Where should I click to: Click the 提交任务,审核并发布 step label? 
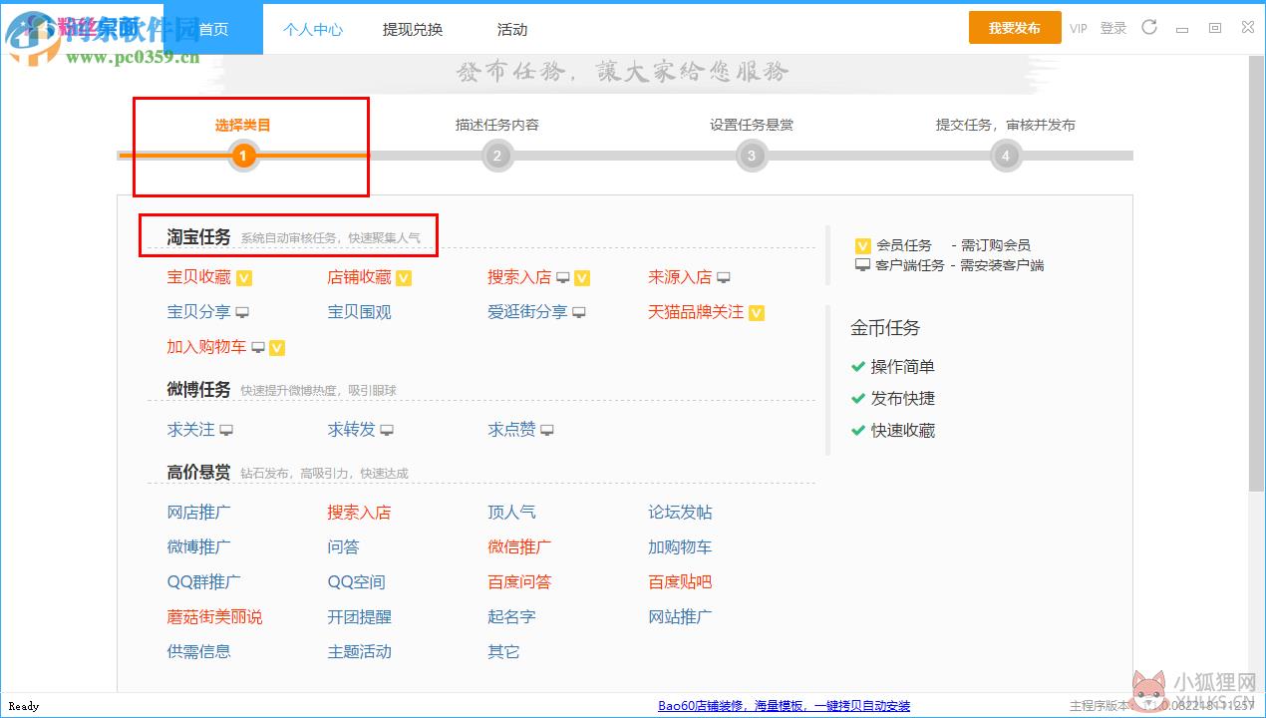click(x=1005, y=125)
